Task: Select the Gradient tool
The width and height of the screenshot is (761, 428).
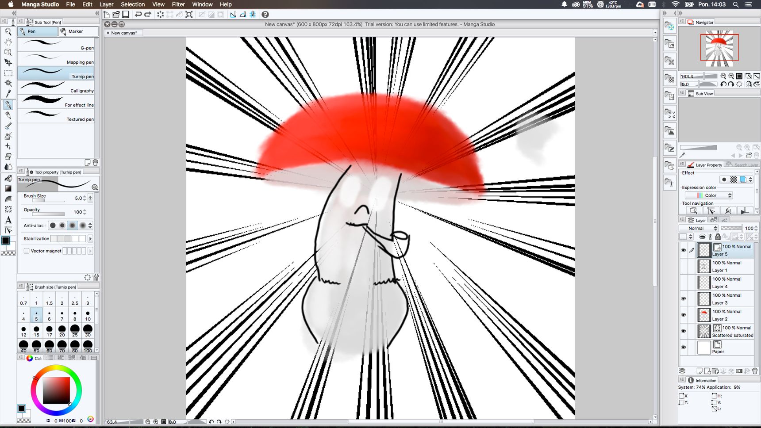Action: 8,188
